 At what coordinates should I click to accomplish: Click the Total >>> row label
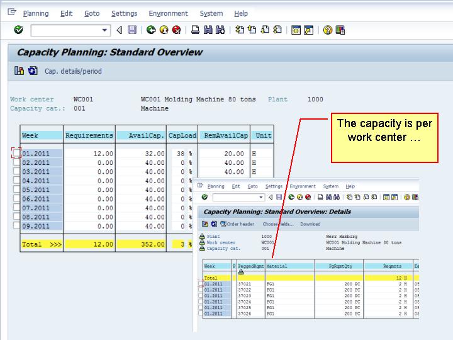pyautogui.click(x=42, y=244)
